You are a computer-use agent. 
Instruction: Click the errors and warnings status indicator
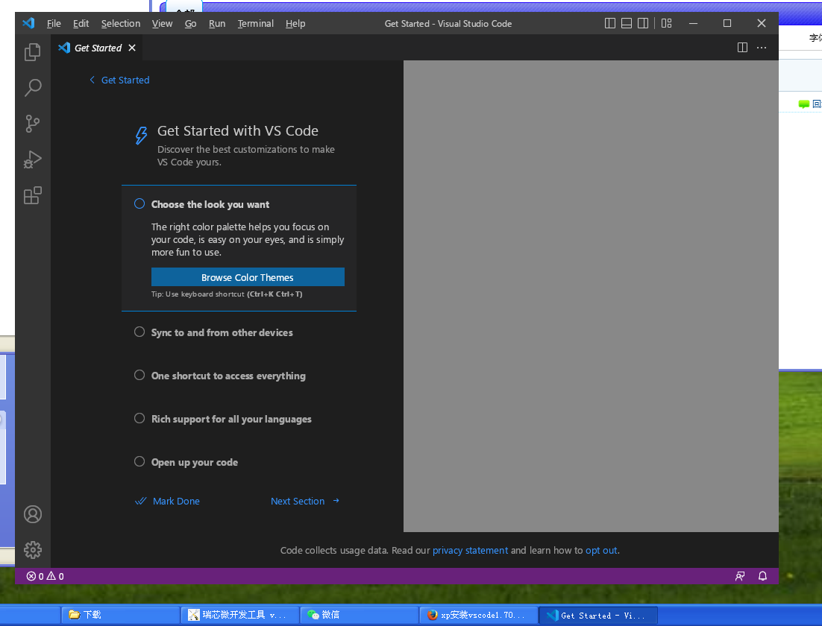tap(45, 576)
